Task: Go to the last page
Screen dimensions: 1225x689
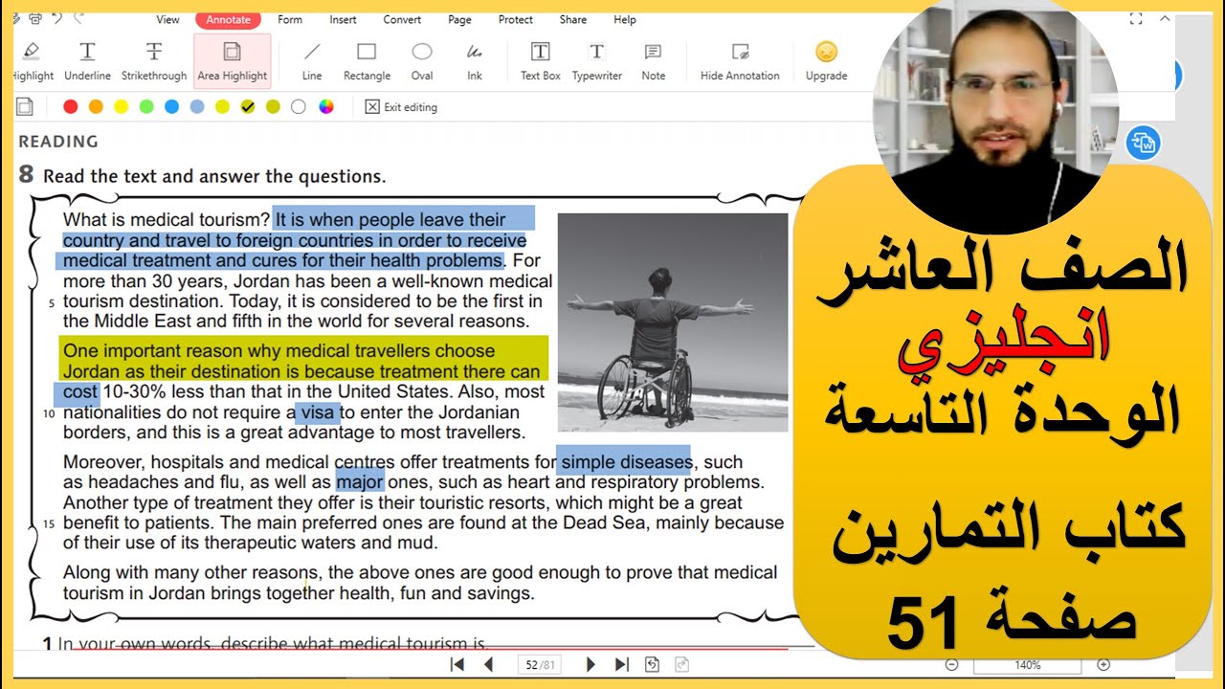Action: 621,664
